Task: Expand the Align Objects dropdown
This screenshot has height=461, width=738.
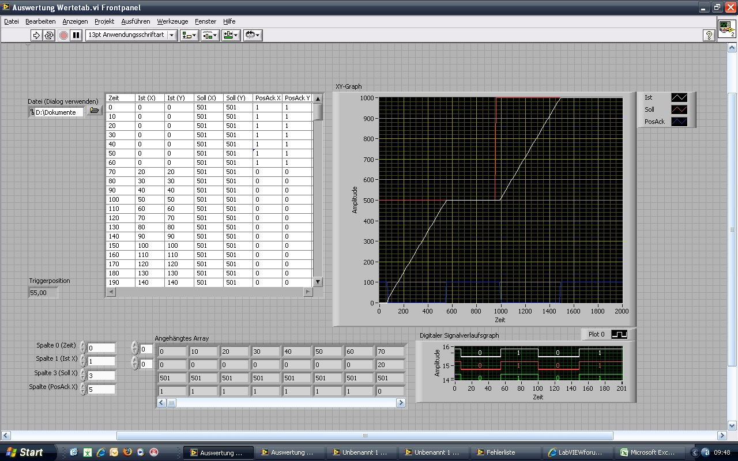Action: 189,35
